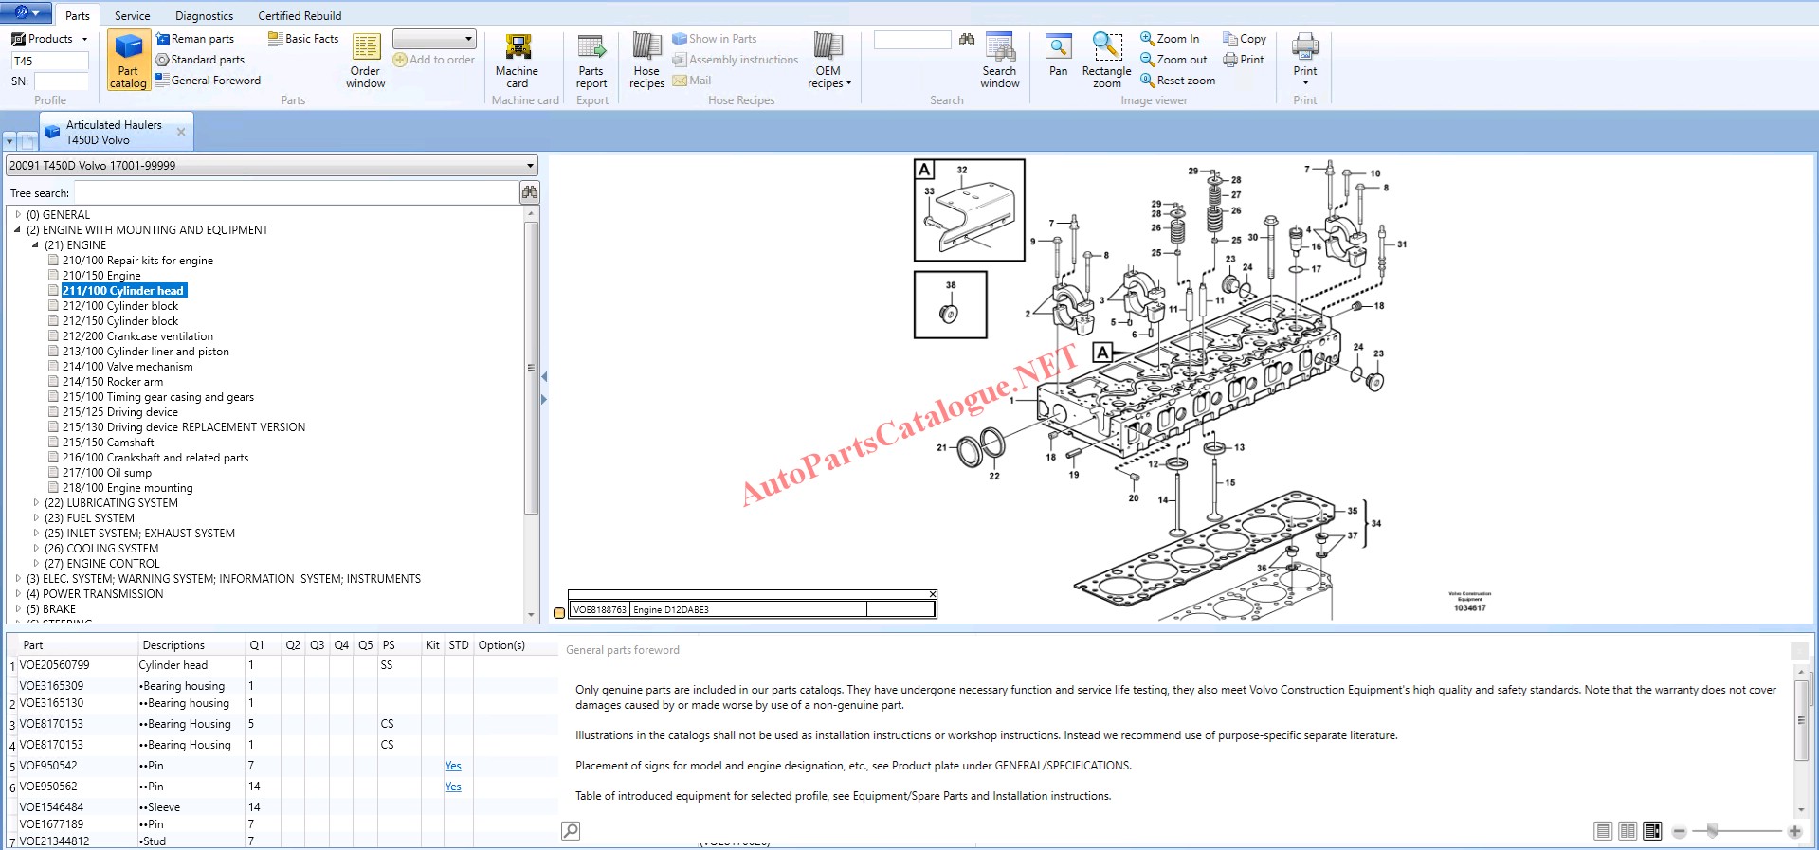Open the Certified Rebuild tab

click(x=300, y=16)
